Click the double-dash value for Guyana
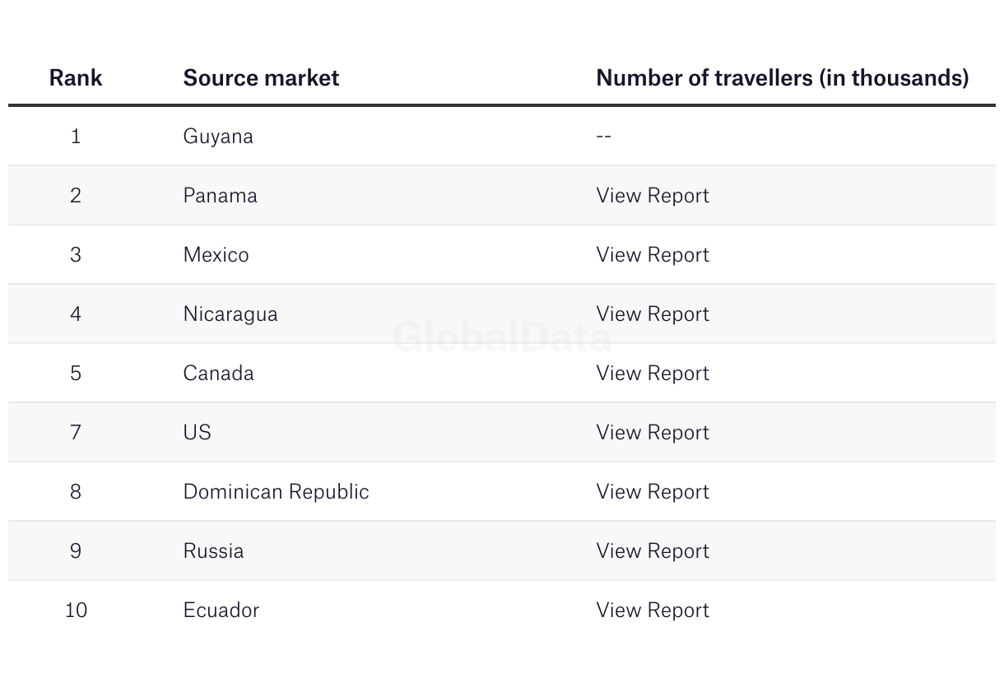 click(x=603, y=137)
